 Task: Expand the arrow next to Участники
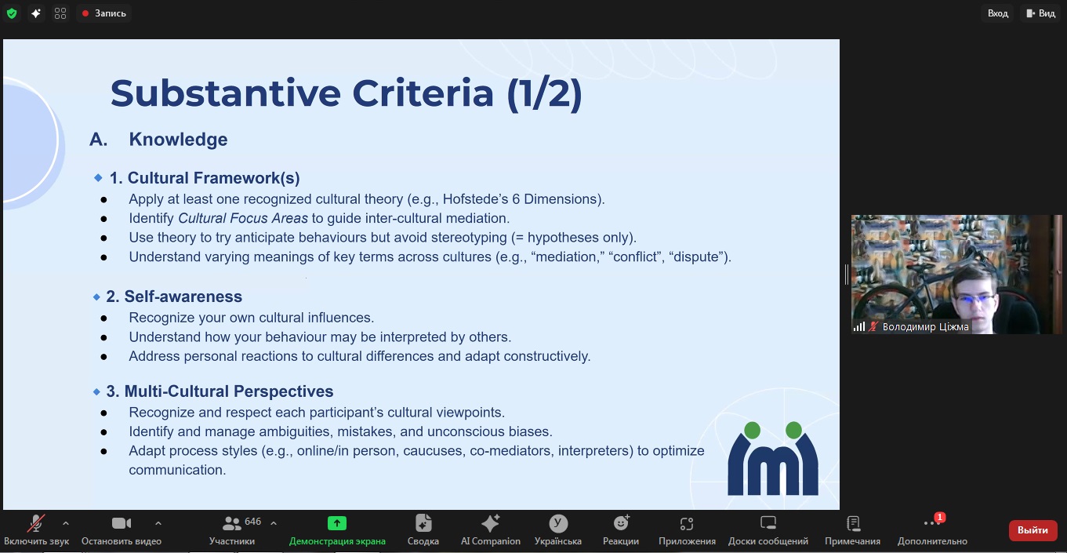click(x=274, y=523)
